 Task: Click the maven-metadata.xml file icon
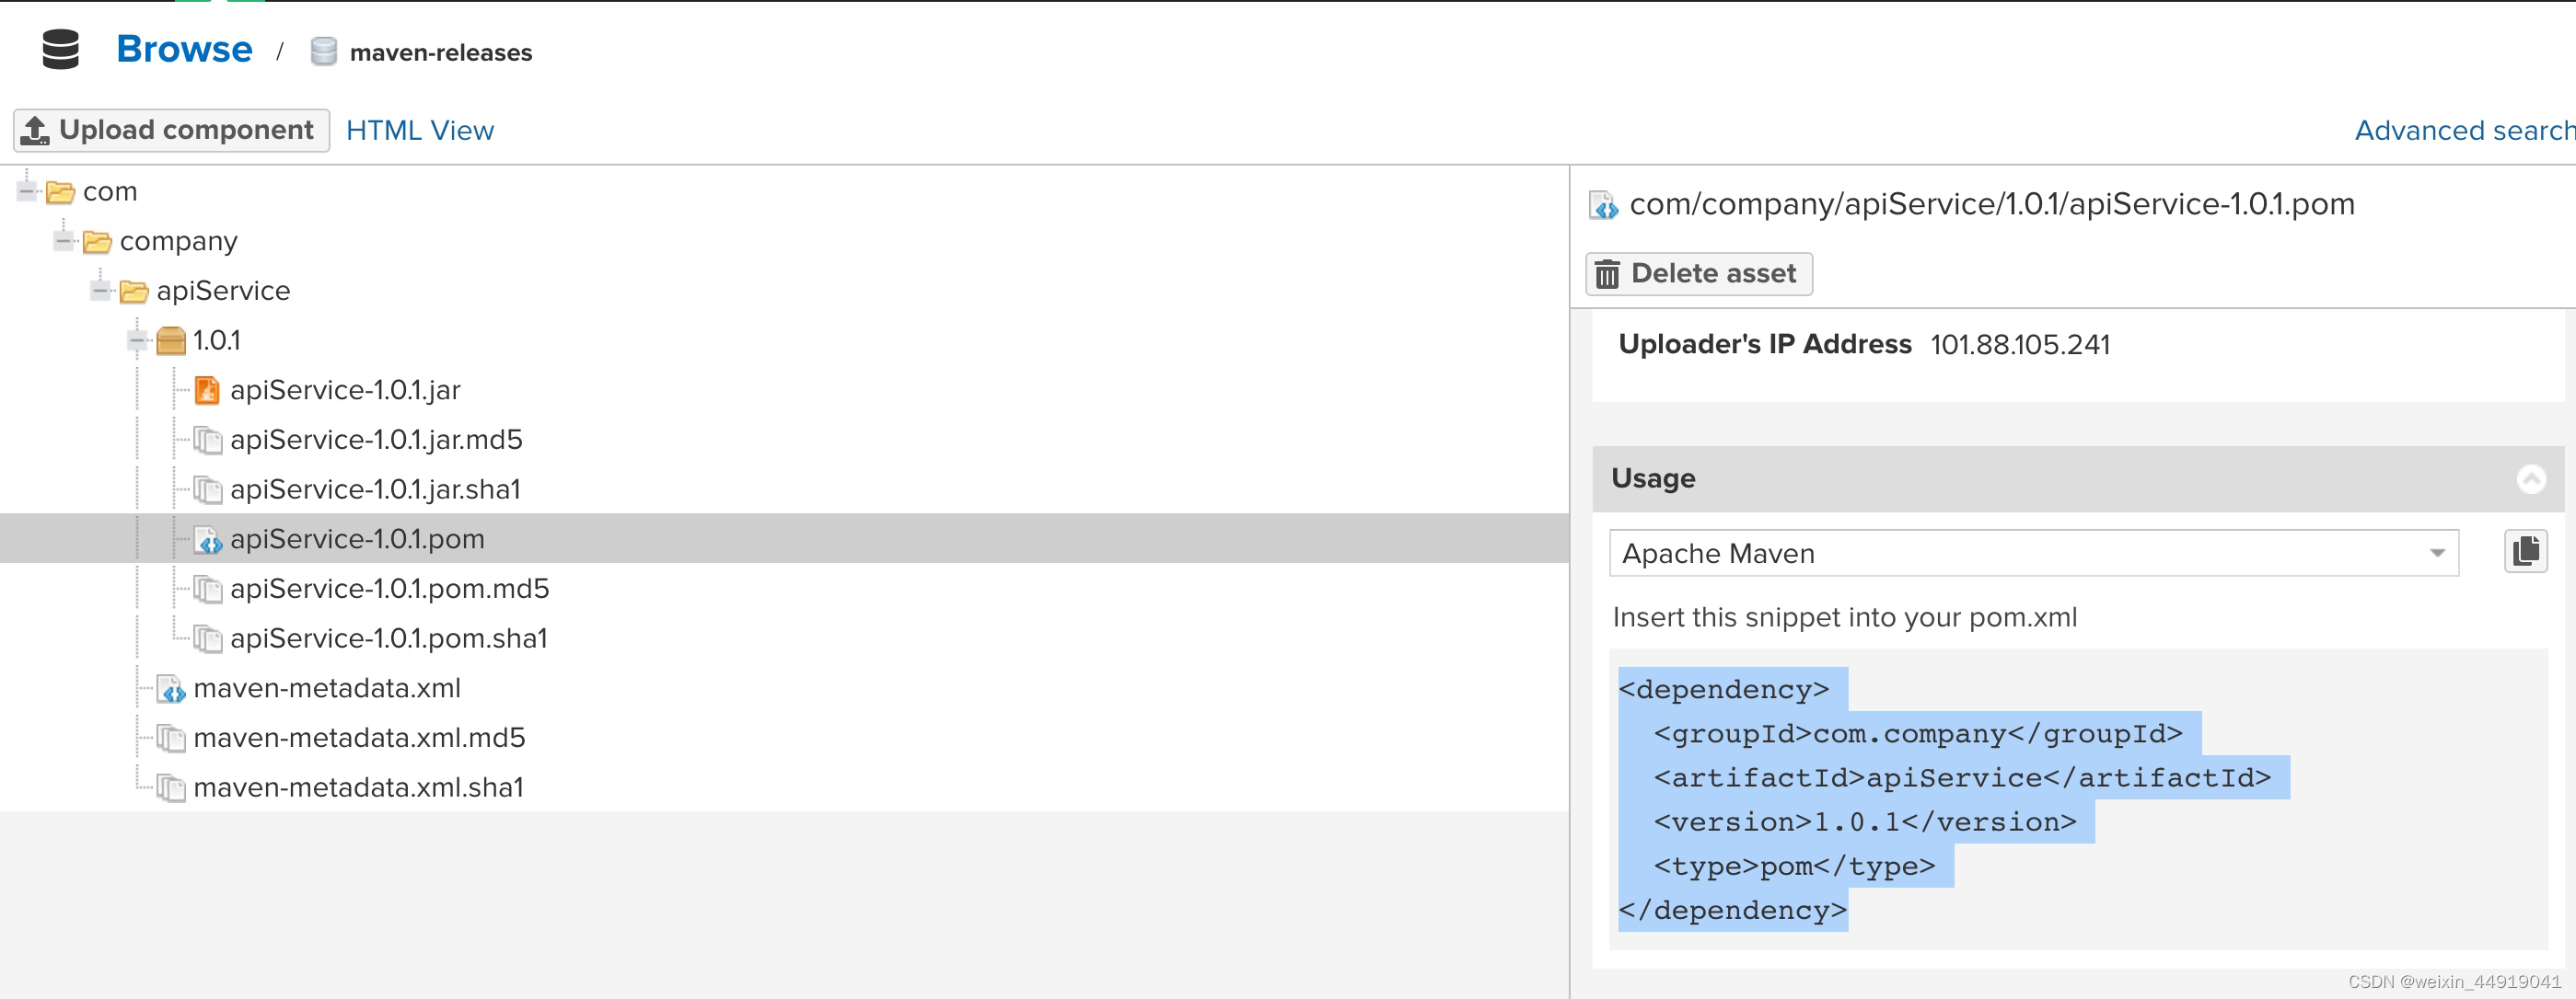point(171,689)
